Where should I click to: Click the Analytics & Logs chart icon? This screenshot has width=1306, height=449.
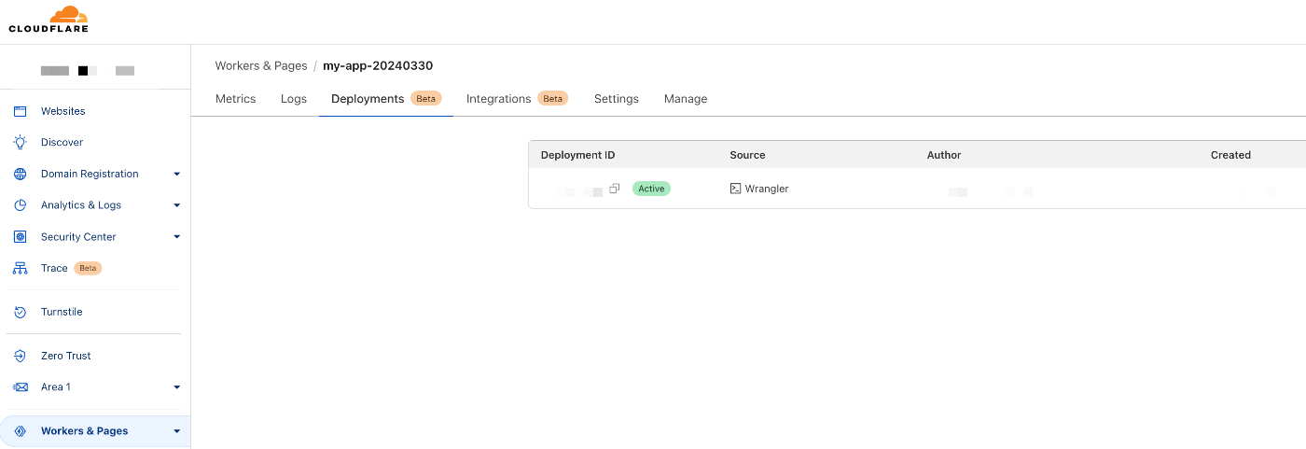[20, 205]
